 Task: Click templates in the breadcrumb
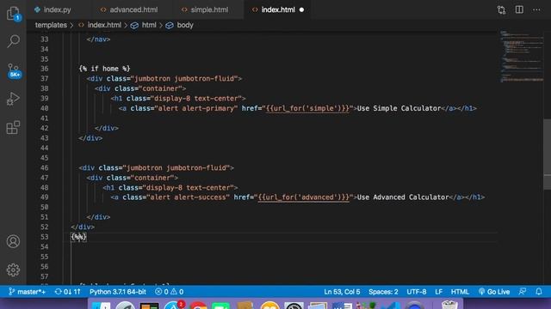tap(51, 25)
